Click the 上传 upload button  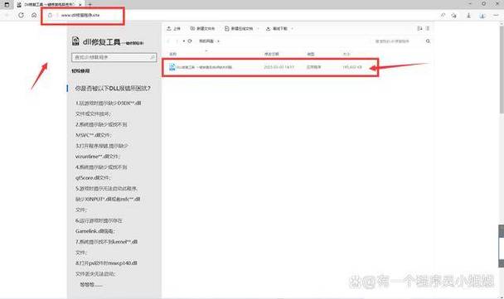[173, 29]
